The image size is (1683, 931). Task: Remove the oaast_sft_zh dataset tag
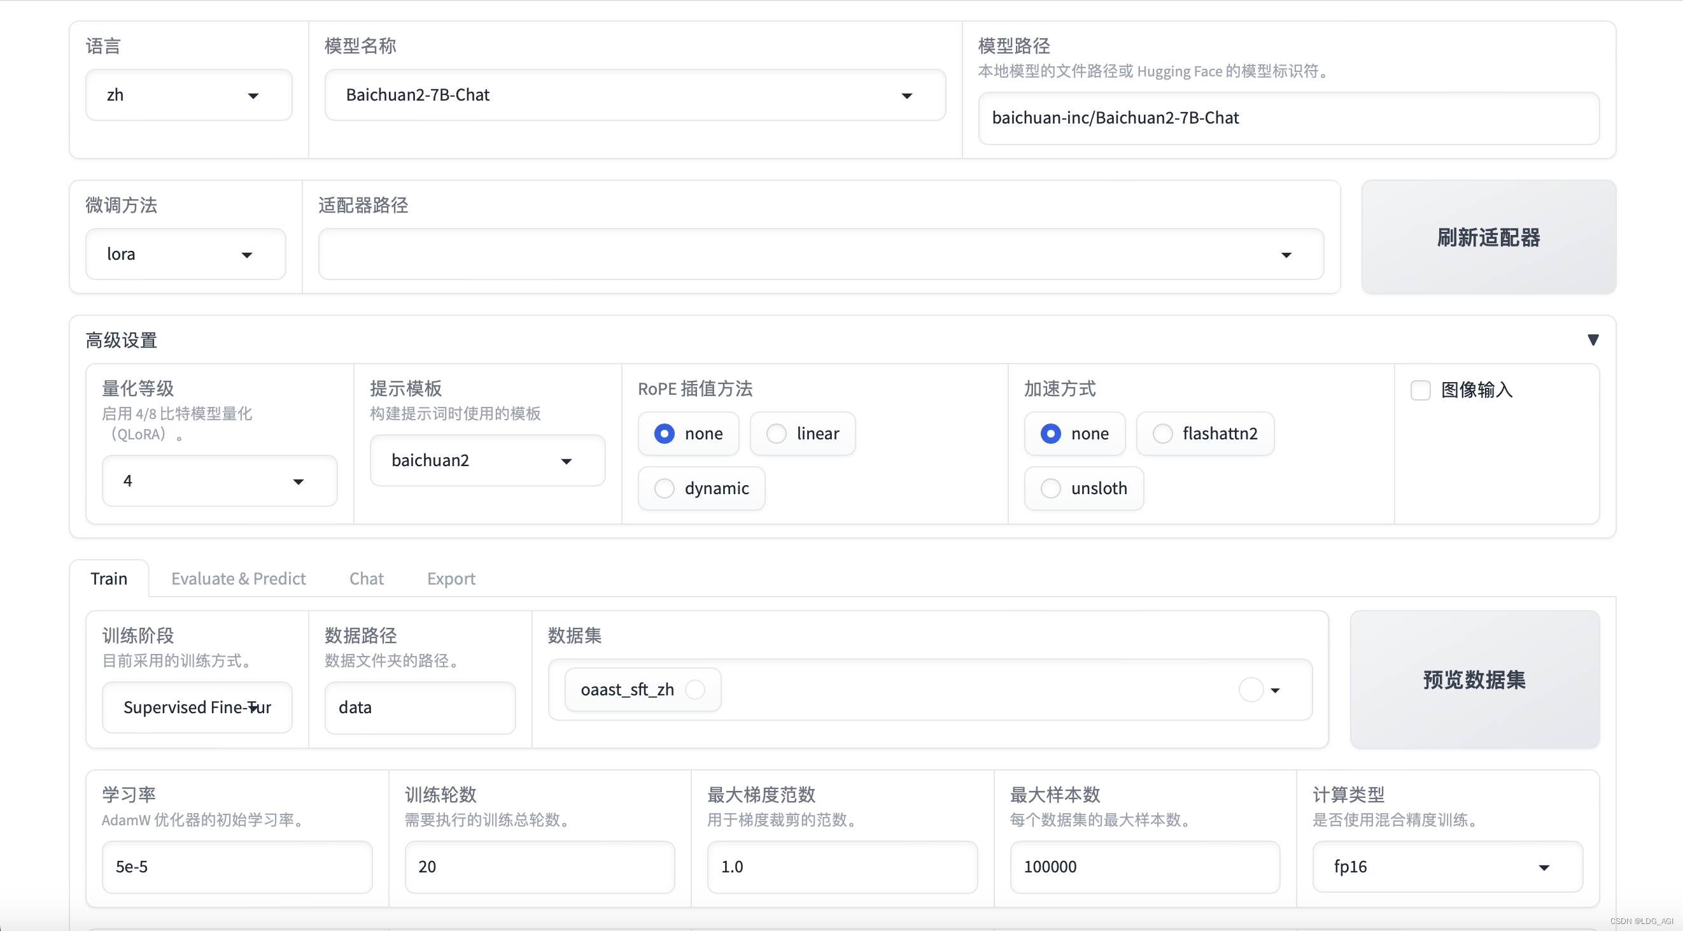pyautogui.click(x=695, y=689)
